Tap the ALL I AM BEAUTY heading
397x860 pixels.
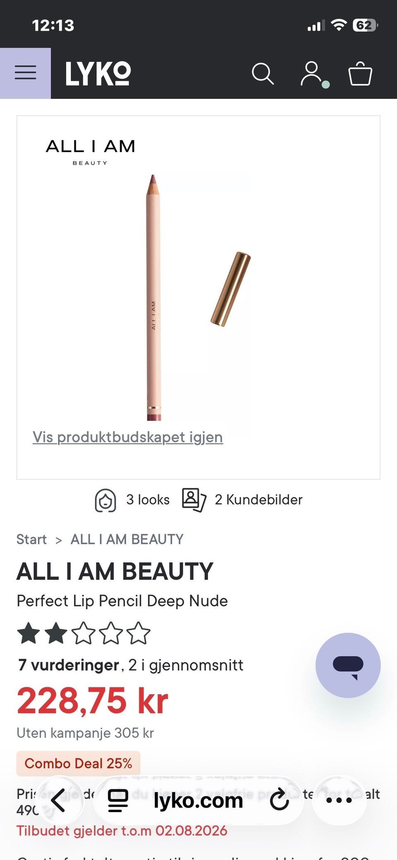(115, 572)
